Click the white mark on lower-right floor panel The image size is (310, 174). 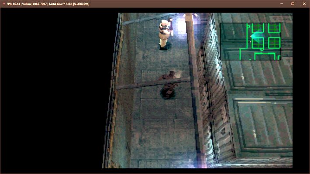tap(255, 135)
